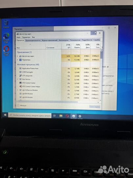This screenshot has width=133, height=178.
Task: Click the COM Surrogate process icon
Action: [20, 72]
